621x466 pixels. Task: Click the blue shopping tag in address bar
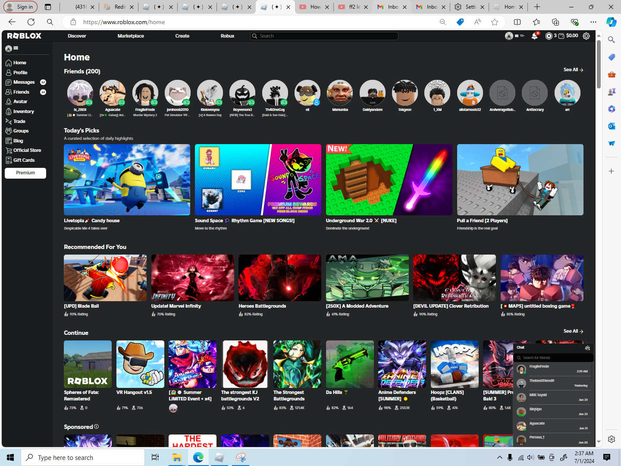point(460,22)
